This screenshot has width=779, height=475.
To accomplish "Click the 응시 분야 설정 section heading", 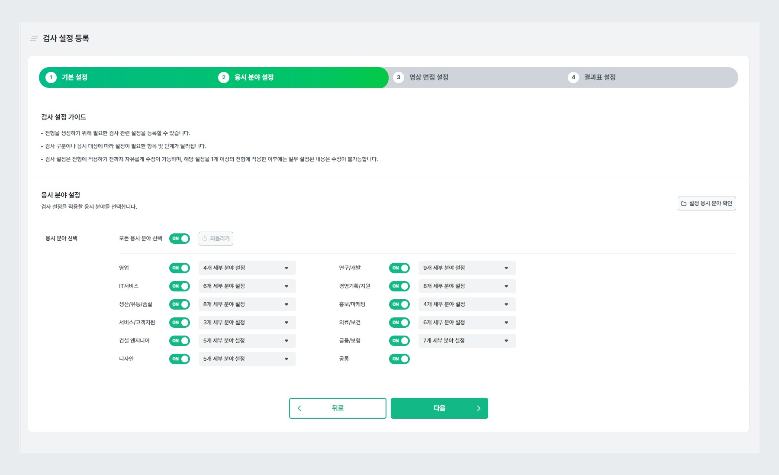I will pyautogui.click(x=61, y=195).
